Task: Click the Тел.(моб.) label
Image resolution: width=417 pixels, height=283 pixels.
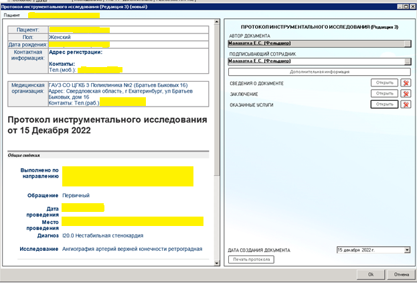Action: 62,70
